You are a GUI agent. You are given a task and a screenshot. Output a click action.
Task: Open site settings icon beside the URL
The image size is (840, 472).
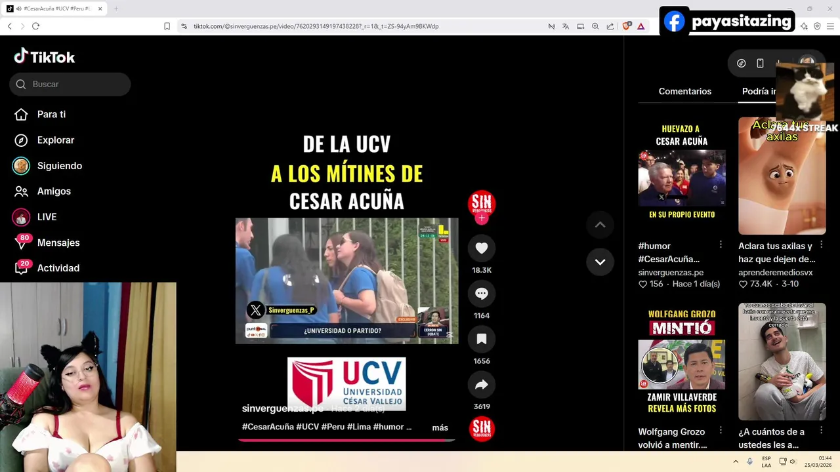[184, 26]
